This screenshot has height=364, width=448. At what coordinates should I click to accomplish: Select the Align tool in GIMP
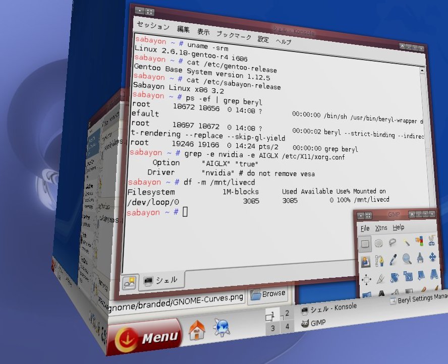(x=366, y=279)
